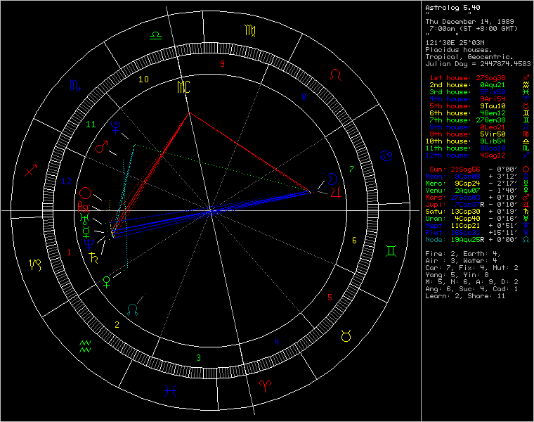The image size is (534, 422).
Task: Click the Sagittarius arrow glyph on the outer ring
Action: (31, 170)
